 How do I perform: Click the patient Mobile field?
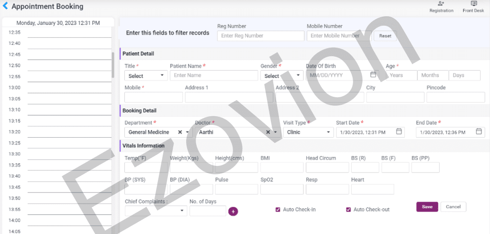(154, 97)
